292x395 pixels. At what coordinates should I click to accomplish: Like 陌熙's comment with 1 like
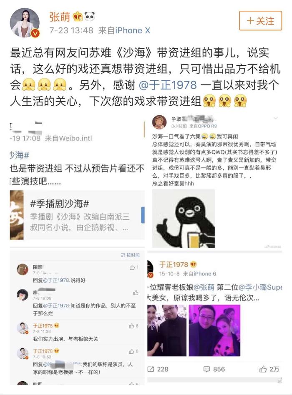(x=134, y=267)
